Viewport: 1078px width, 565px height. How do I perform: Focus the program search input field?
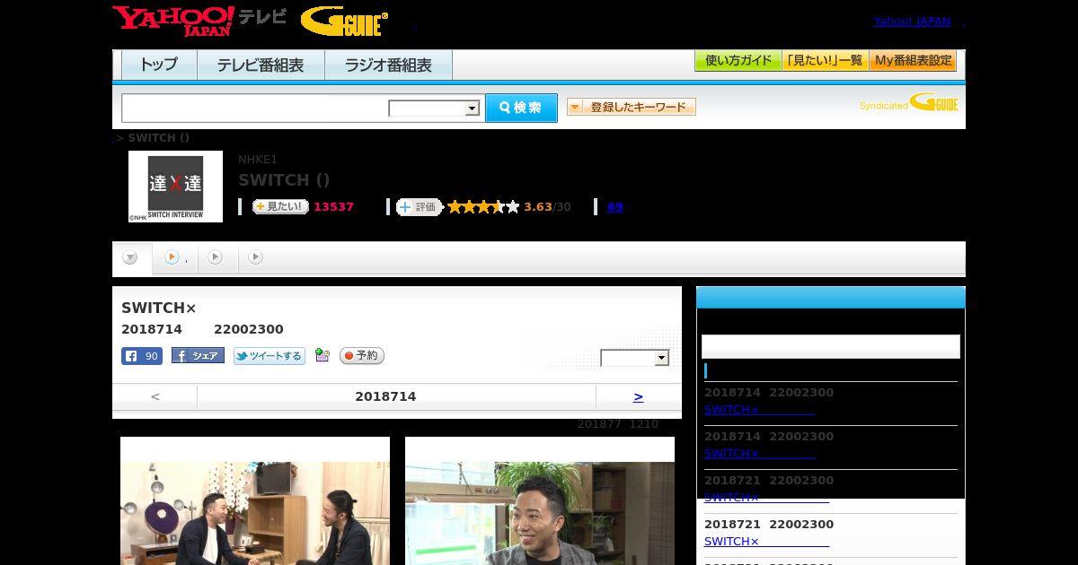click(x=255, y=108)
